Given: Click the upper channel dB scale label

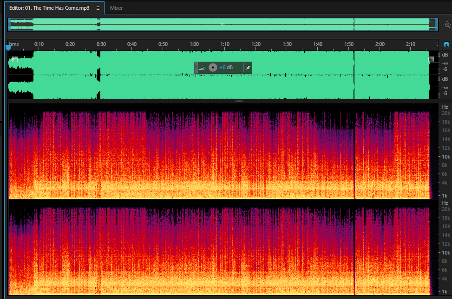Looking at the screenshot, I should 445,55.
